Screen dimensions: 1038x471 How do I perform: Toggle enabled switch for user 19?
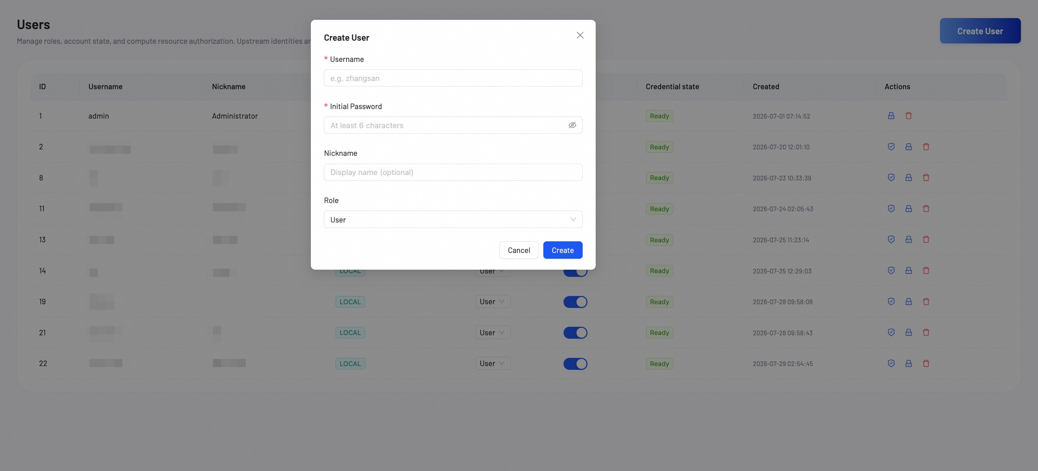[x=575, y=302]
